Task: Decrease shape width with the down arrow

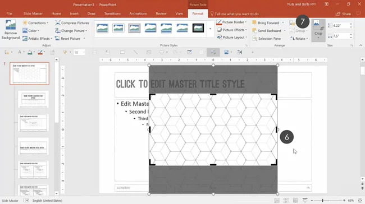Action: tap(351, 38)
